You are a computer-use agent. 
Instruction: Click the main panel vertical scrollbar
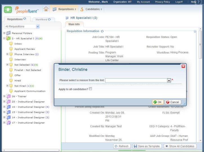pyautogui.click(x=200, y=84)
